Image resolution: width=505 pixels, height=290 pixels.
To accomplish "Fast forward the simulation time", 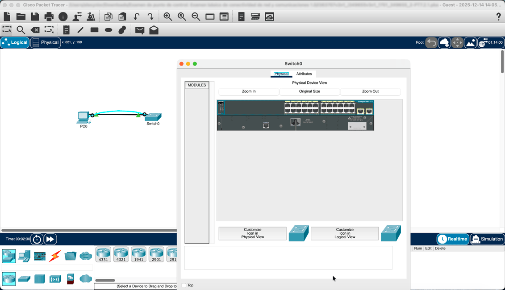I will pos(50,239).
